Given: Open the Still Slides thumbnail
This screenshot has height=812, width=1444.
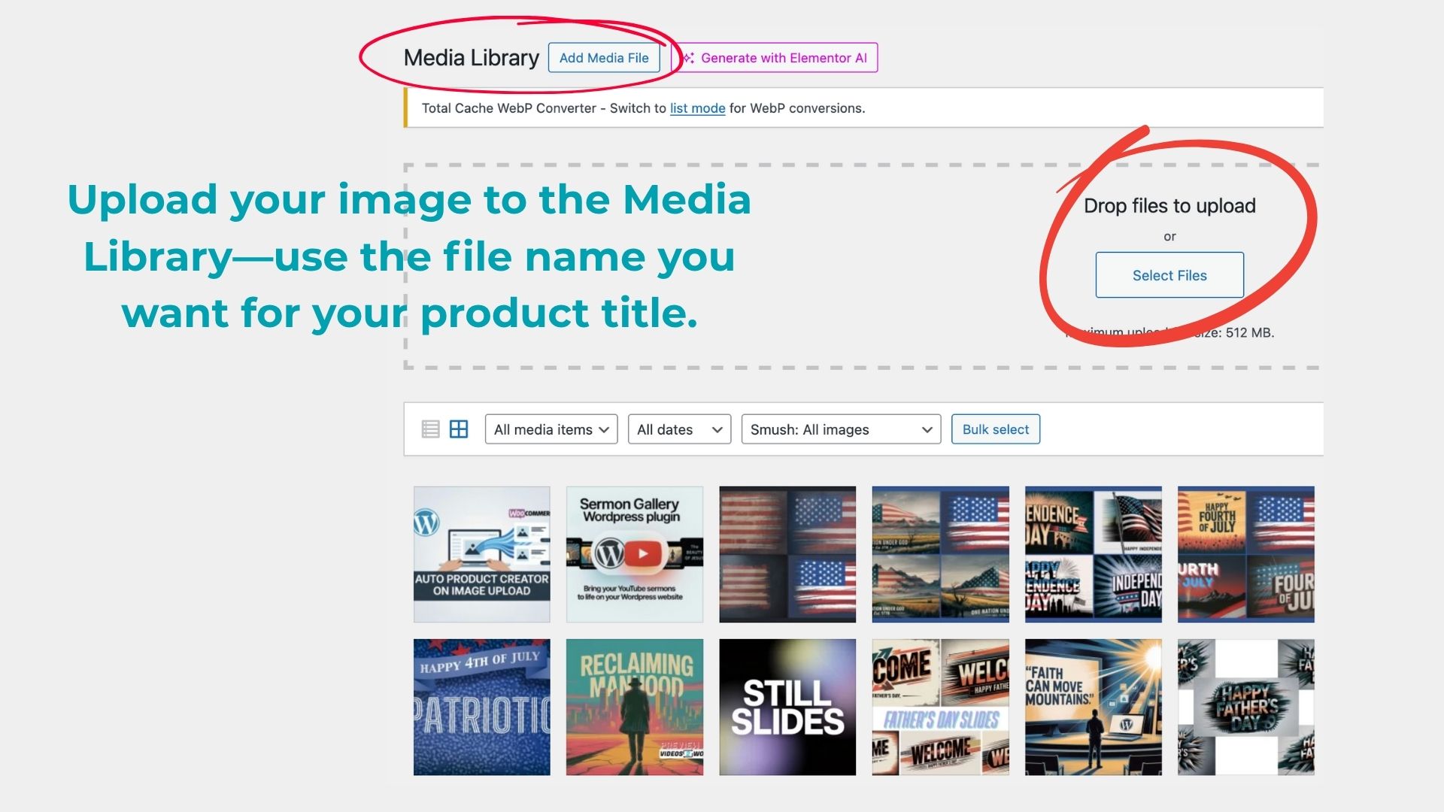Looking at the screenshot, I should point(787,707).
